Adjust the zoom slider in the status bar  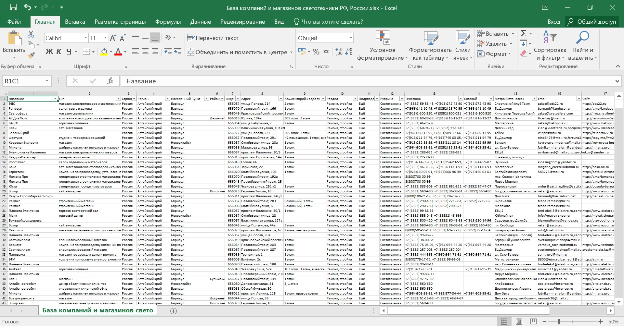pos(559,321)
